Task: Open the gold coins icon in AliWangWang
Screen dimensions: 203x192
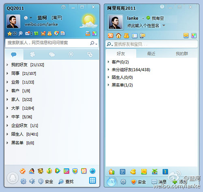Action: pos(133,172)
